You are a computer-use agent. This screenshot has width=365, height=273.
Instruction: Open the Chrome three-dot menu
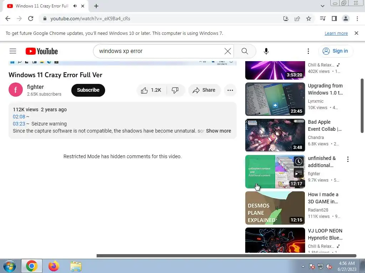pos(357,18)
